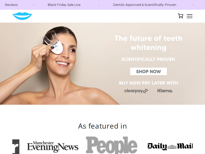The height and width of the screenshot is (154, 205).
Task: Open the hamburger navigation menu
Action: click(189, 16)
